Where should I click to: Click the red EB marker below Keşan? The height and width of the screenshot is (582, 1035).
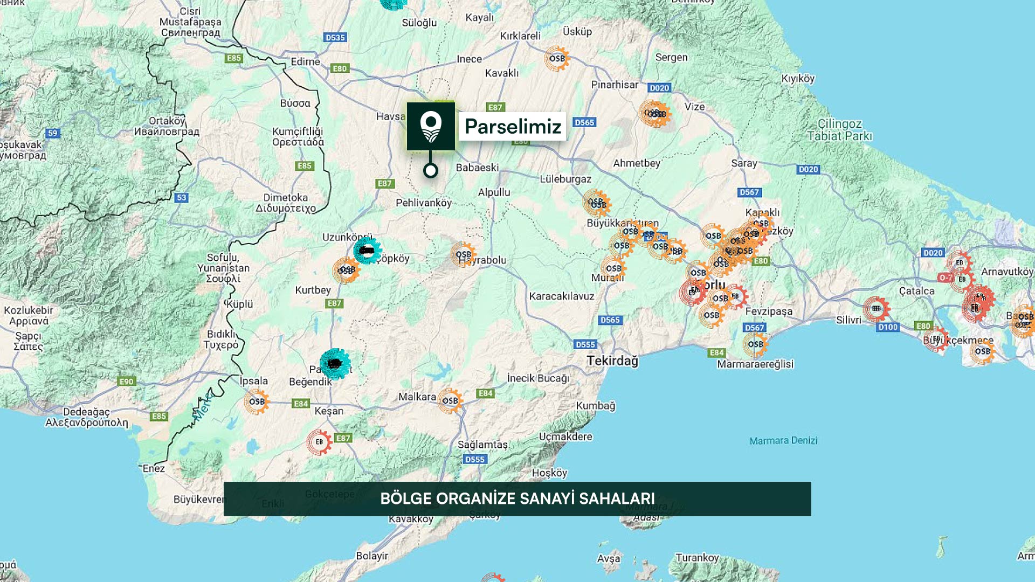coord(319,442)
